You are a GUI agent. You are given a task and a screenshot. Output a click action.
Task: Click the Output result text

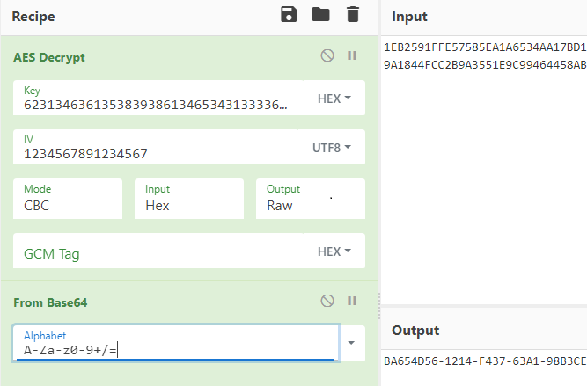pos(484,361)
